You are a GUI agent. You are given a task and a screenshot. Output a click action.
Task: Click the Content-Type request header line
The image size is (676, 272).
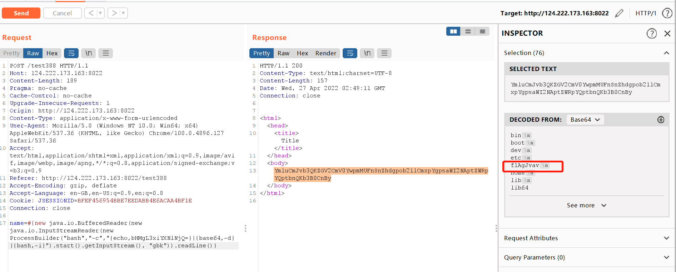pos(94,118)
